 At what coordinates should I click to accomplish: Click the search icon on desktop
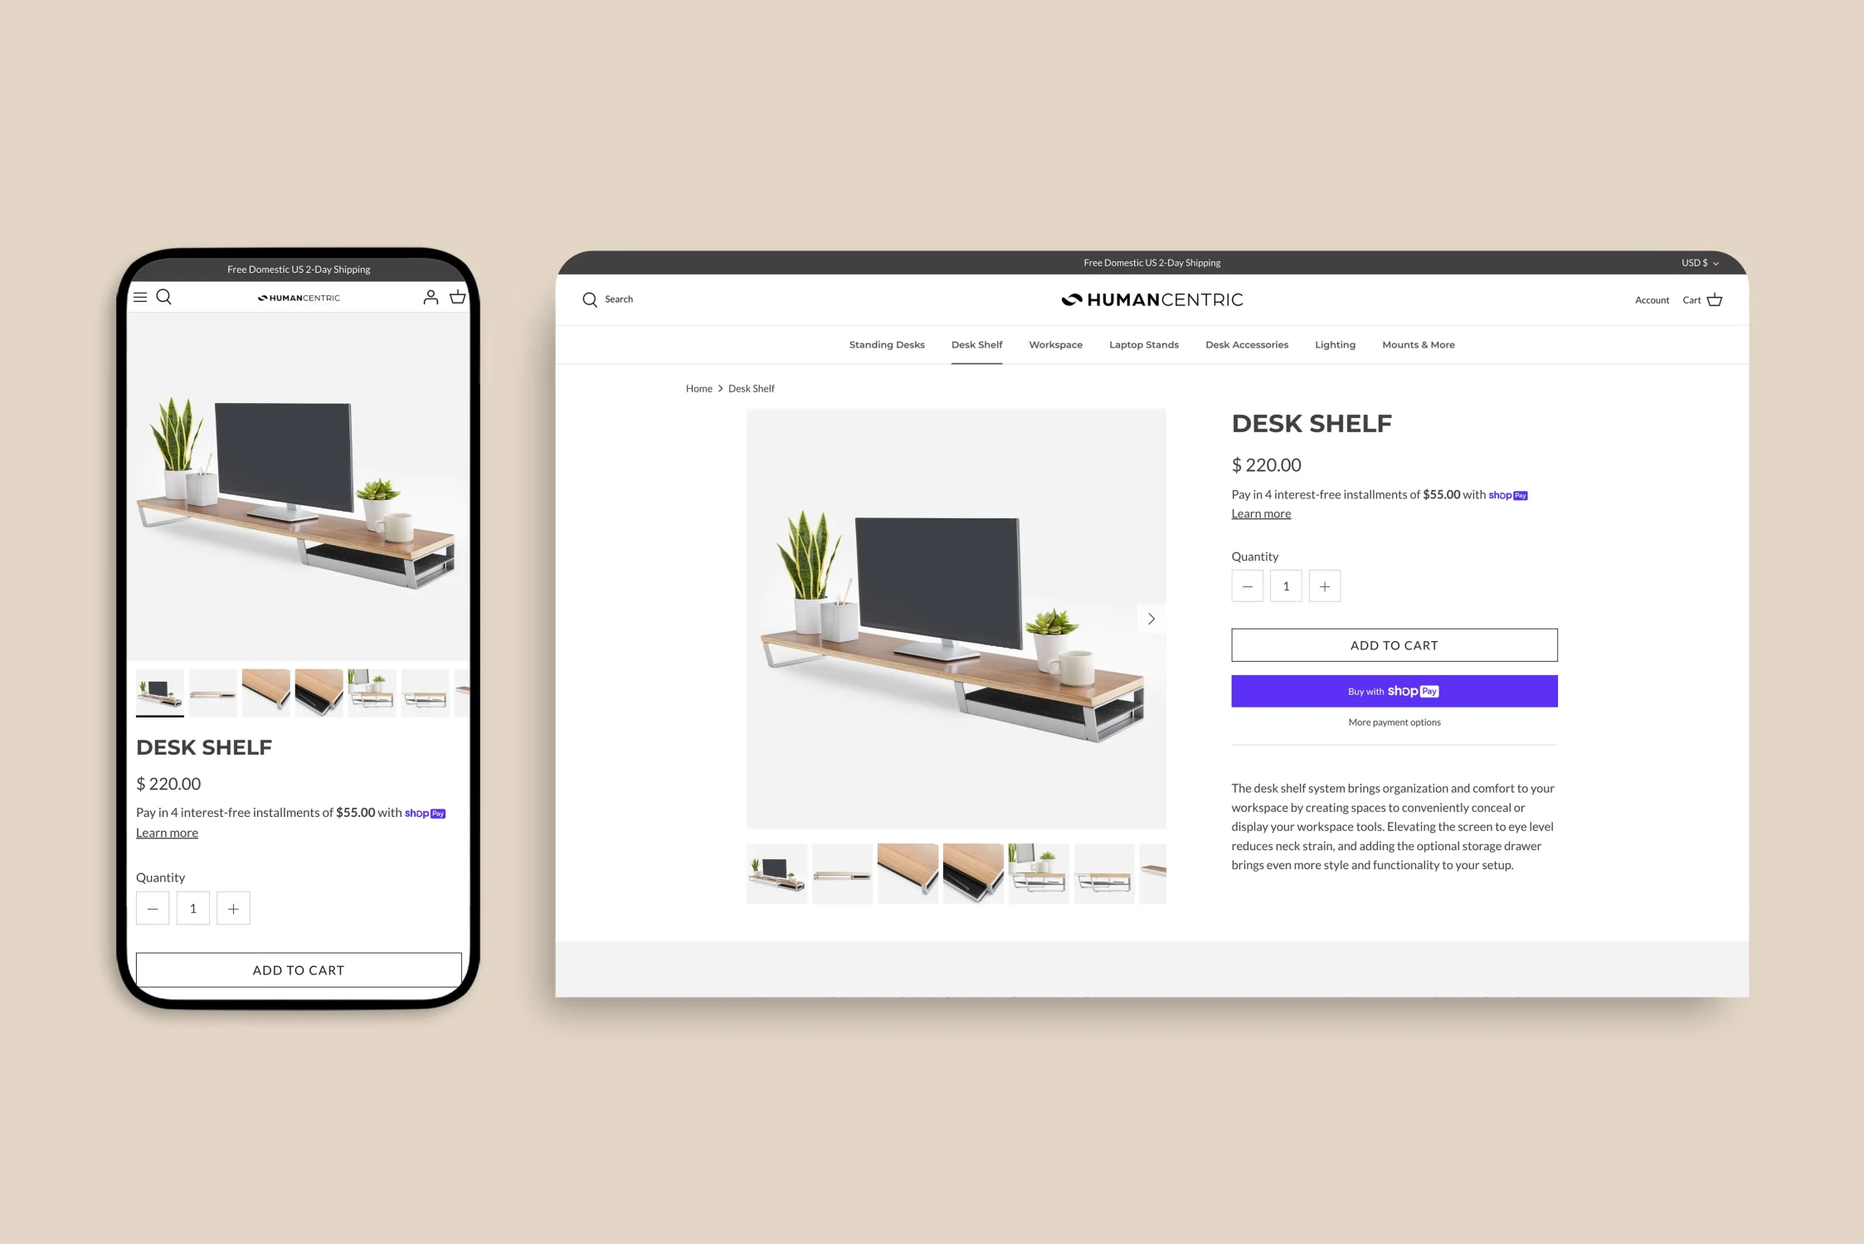click(591, 299)
